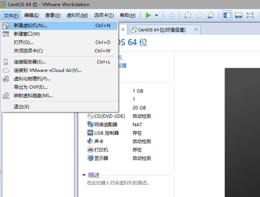Click the new window menu icon
Image resolution: width=260 pixels, height=197 pixels.
(x=6, y=34)
